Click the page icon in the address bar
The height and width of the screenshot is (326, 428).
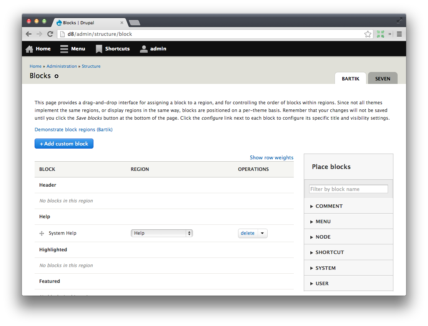63,34
